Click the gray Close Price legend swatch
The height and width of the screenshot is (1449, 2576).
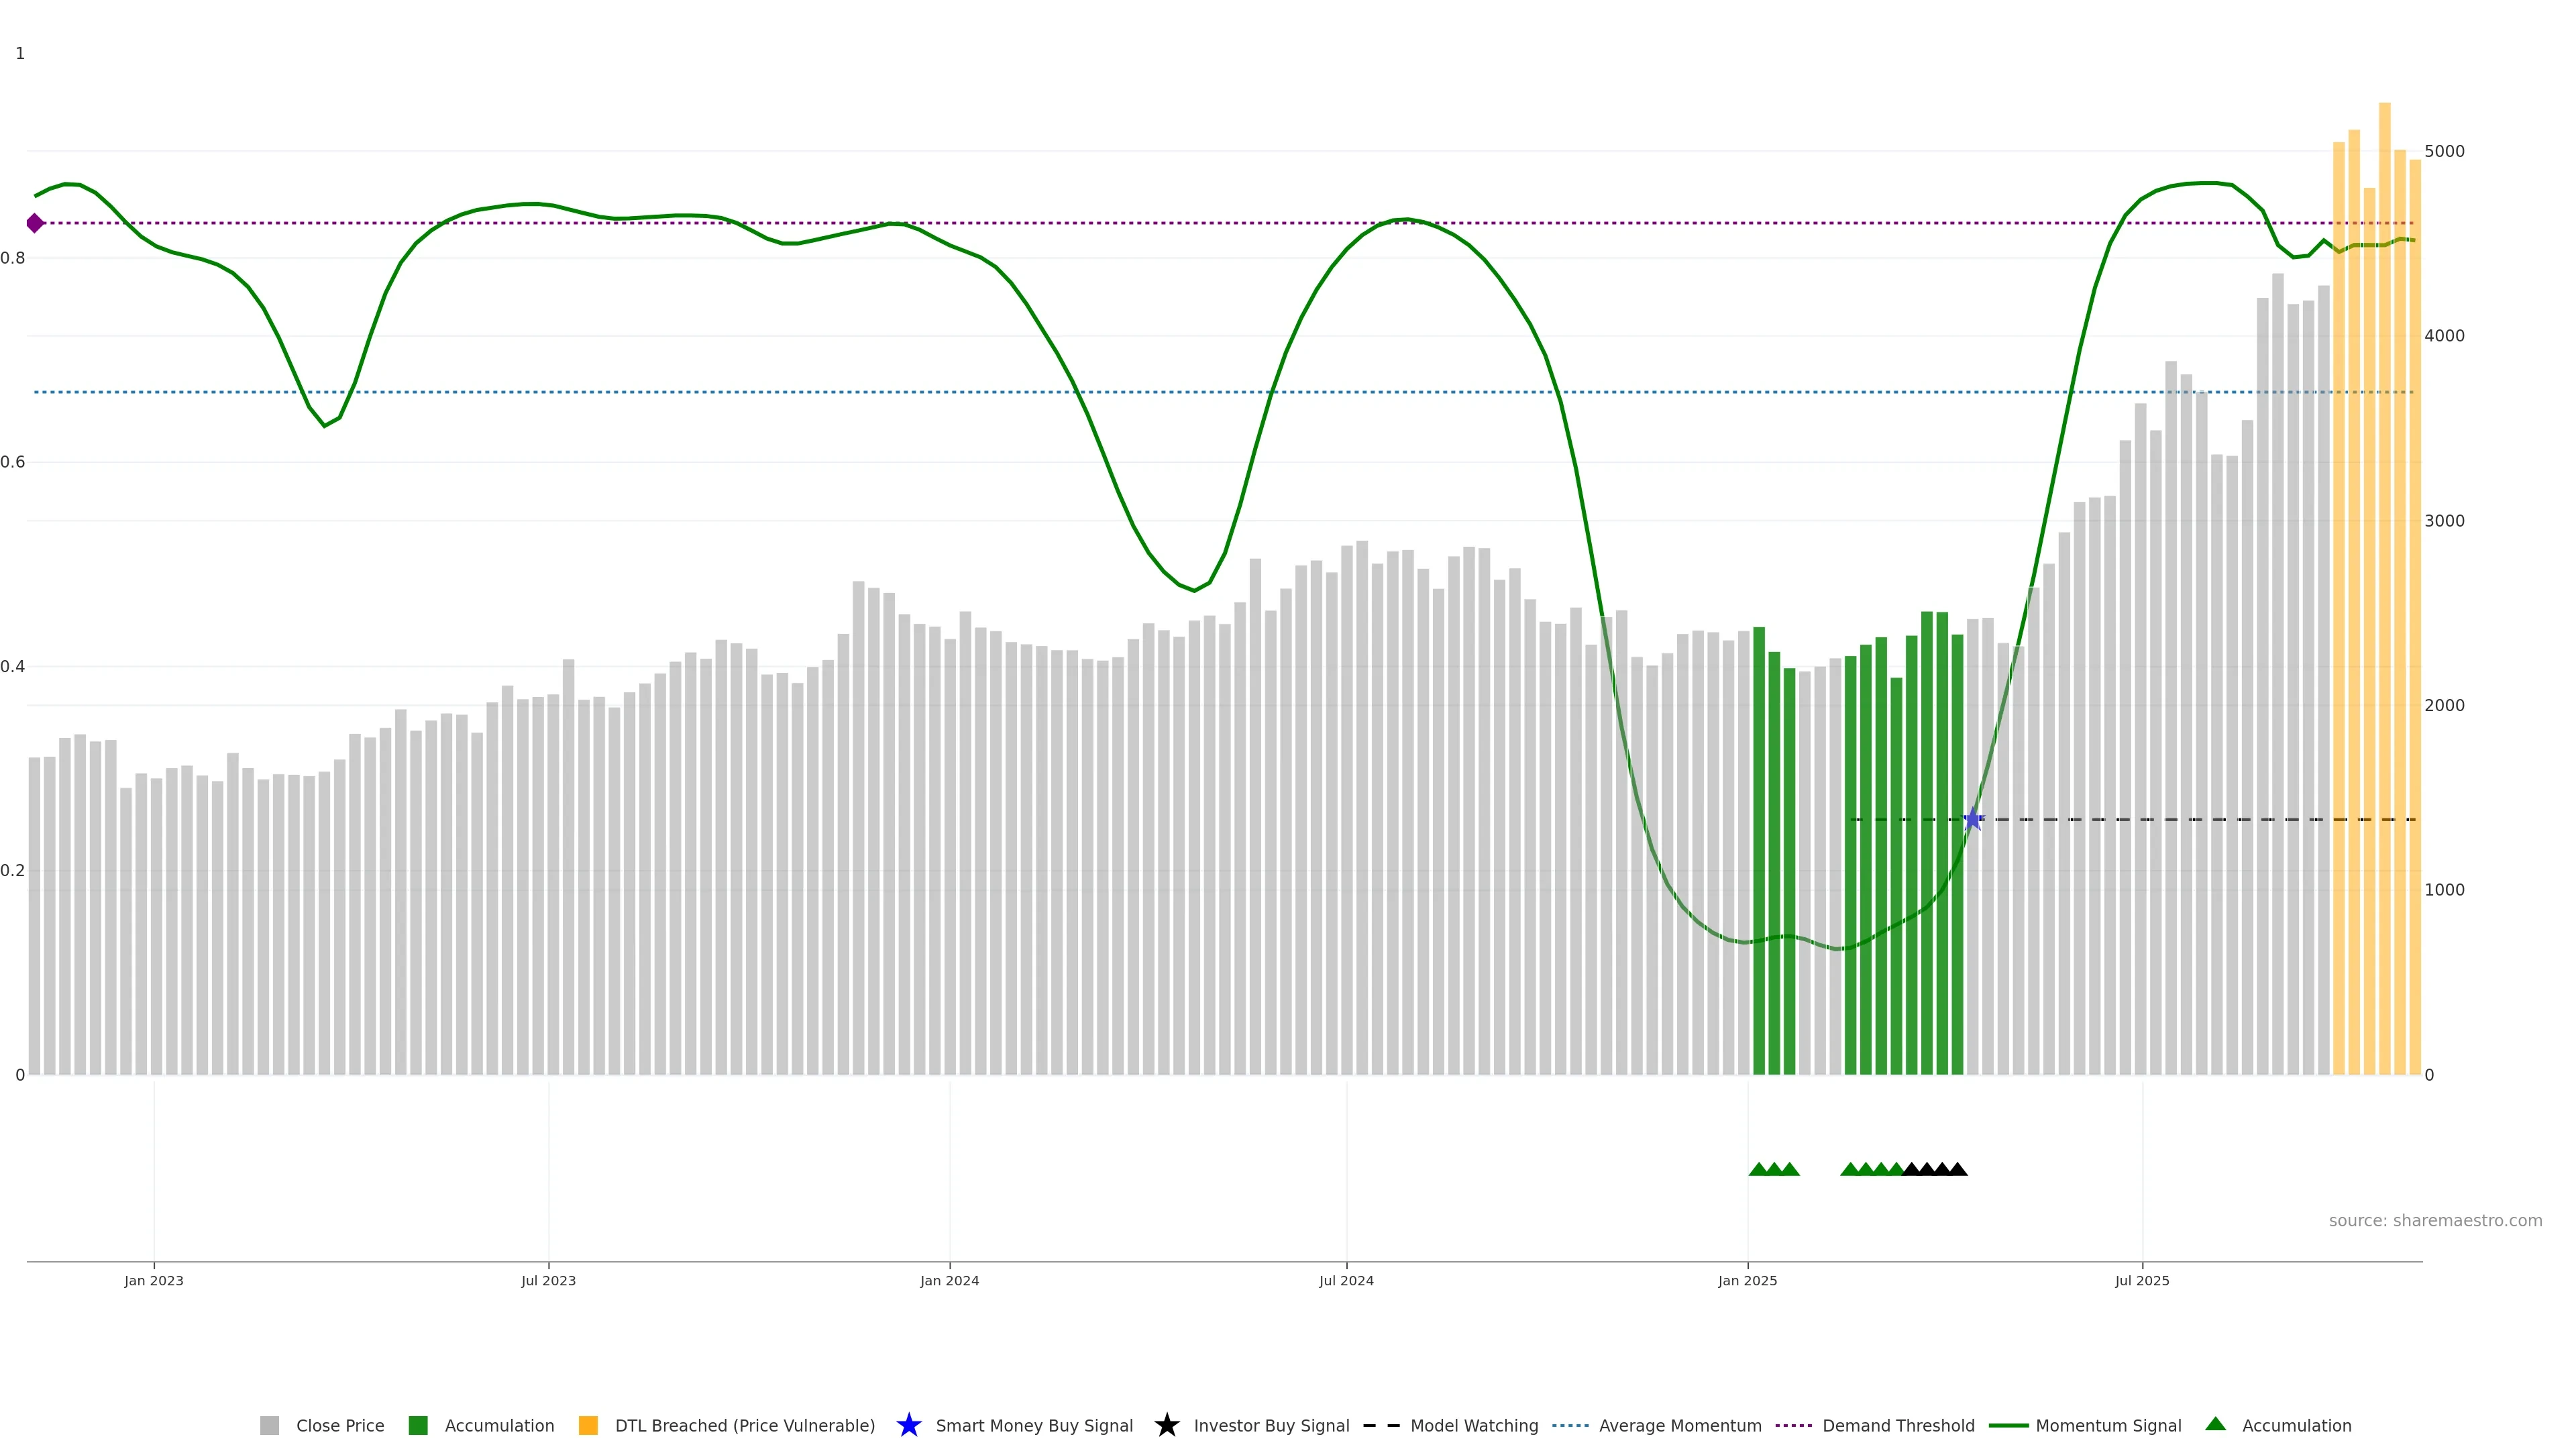(269, 1425)
